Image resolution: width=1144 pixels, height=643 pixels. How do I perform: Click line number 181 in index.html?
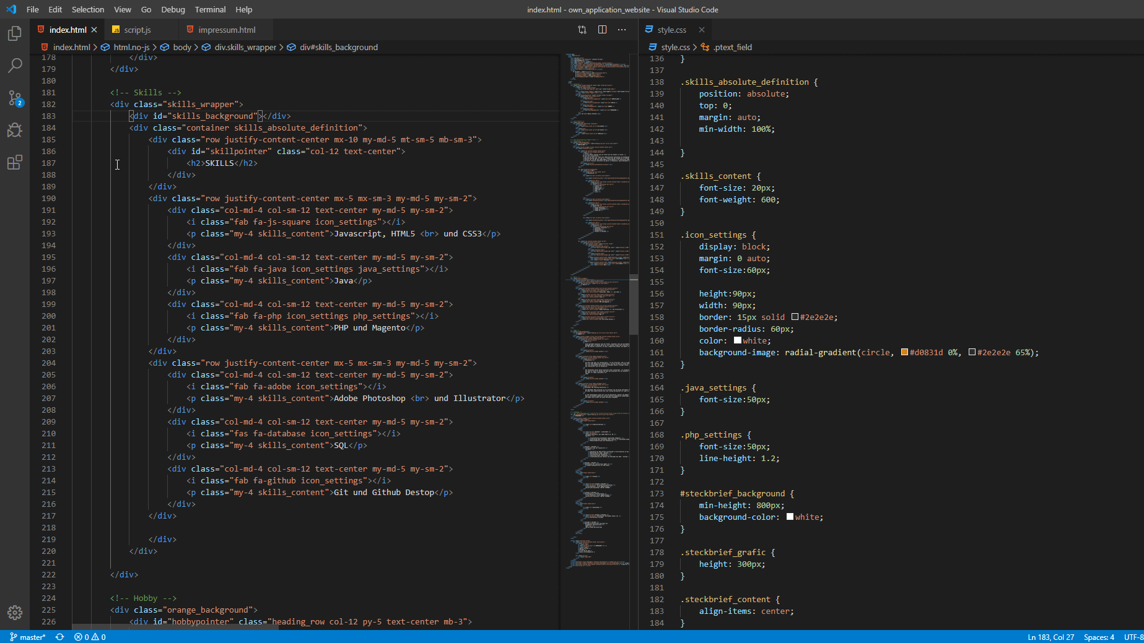[48, 92]
